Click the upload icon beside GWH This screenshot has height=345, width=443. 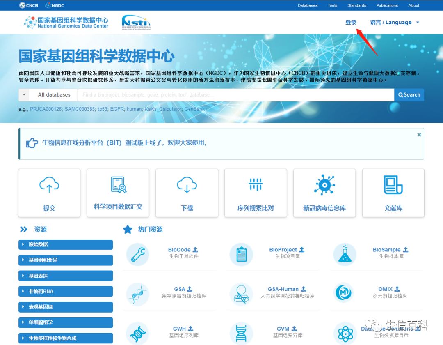coord(191,328)
